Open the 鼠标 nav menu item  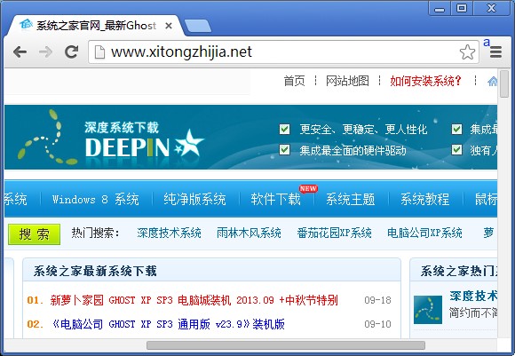[x=486, y=200]
